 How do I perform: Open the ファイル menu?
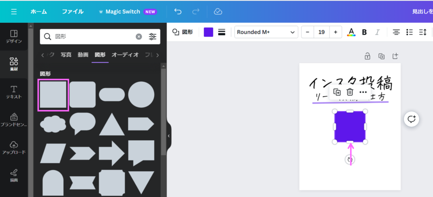(73, 11)
